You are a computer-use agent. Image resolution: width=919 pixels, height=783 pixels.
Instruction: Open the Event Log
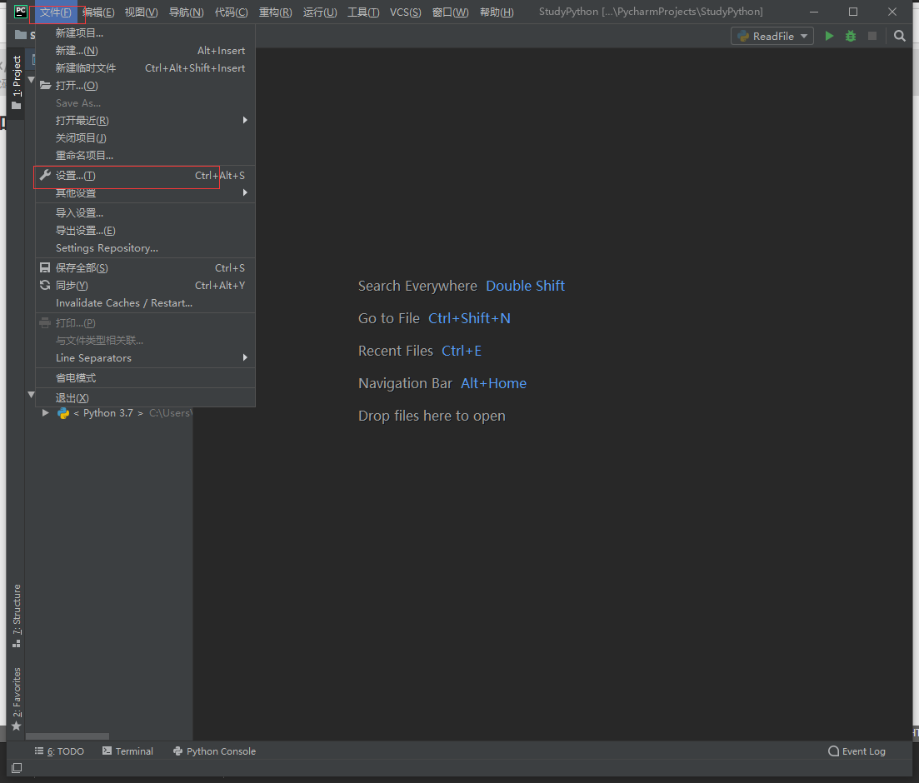coord(857,751)
